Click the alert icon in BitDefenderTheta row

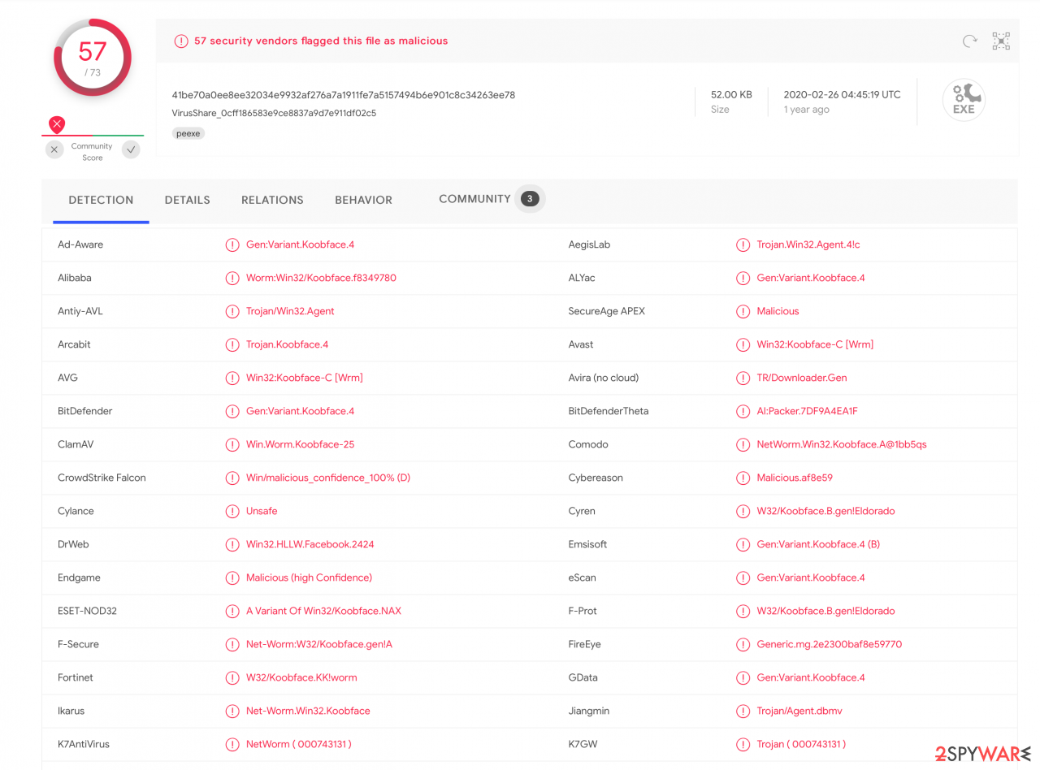click(x=743, y=411)
